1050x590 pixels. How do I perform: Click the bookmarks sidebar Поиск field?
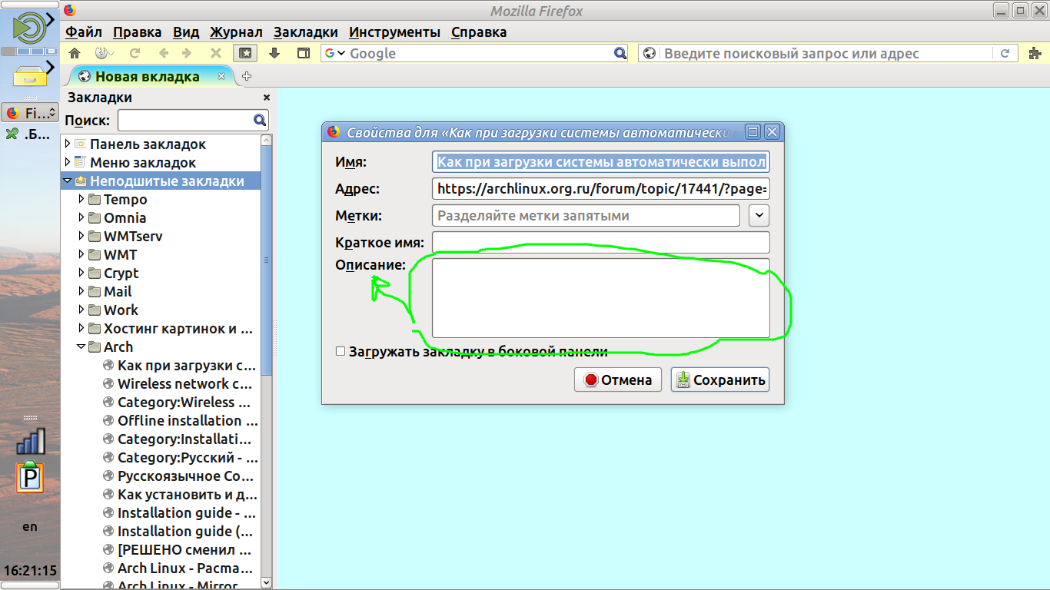coord(193,120)
